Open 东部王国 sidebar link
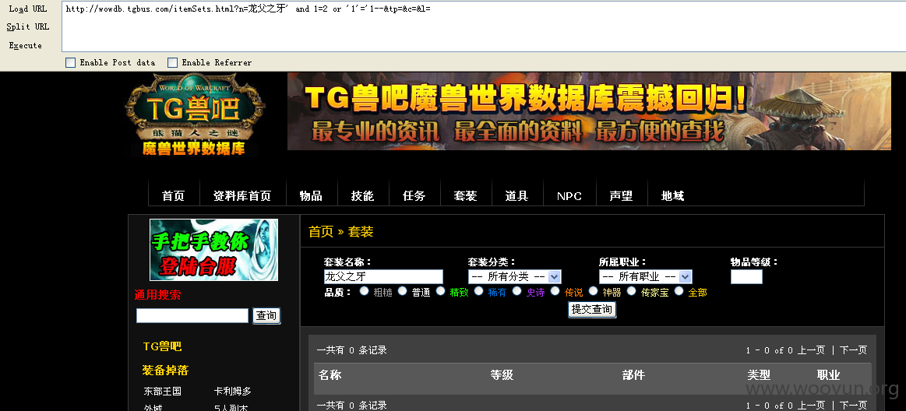The image size is (906, 411). pos(162,392)
